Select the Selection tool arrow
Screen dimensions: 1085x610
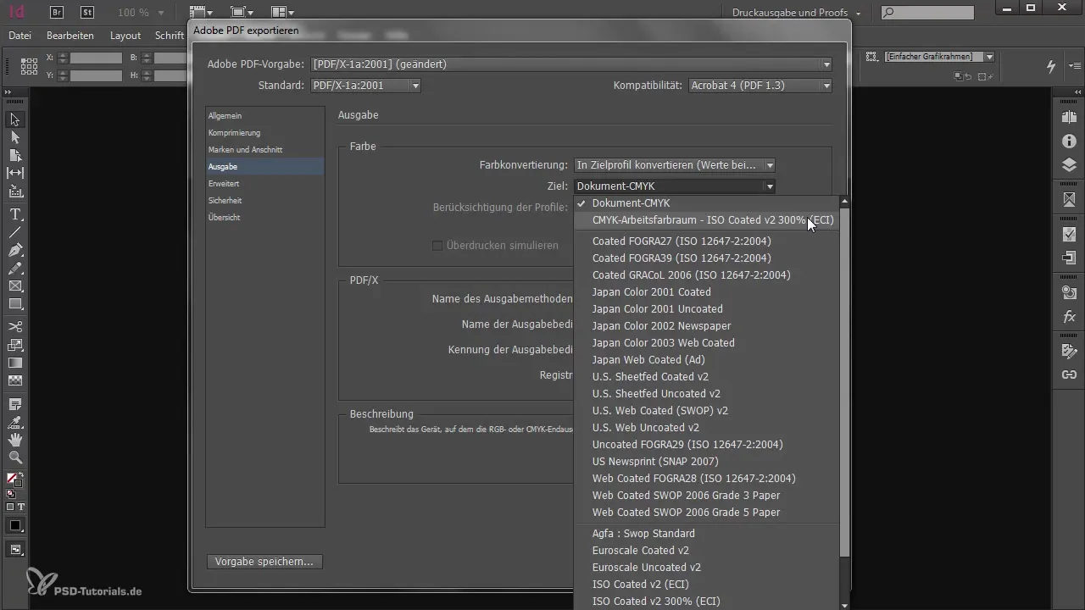[15, 119]
